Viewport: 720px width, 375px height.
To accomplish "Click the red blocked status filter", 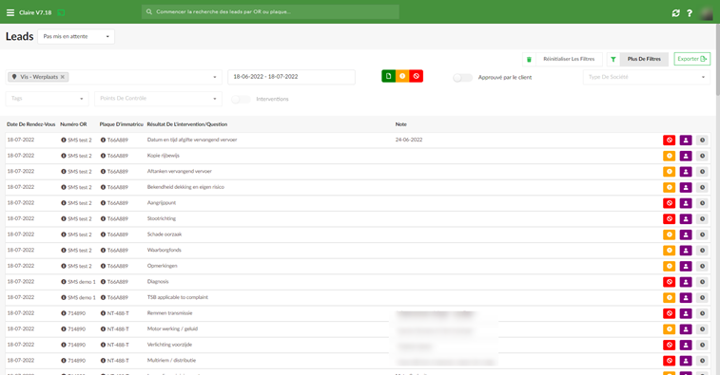I will (x=416, y=76).
